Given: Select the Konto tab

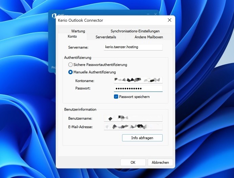Looking at the screenshot, I should pos(72,36).
